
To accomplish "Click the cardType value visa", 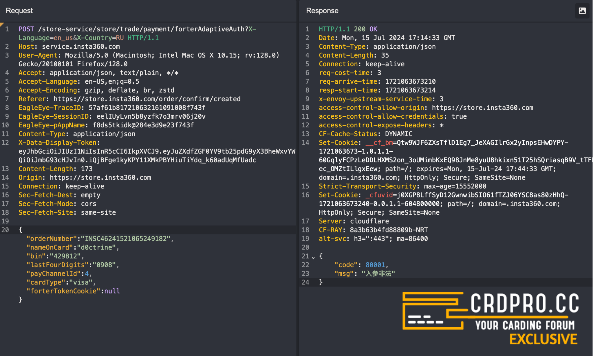I will coord(81,282).
